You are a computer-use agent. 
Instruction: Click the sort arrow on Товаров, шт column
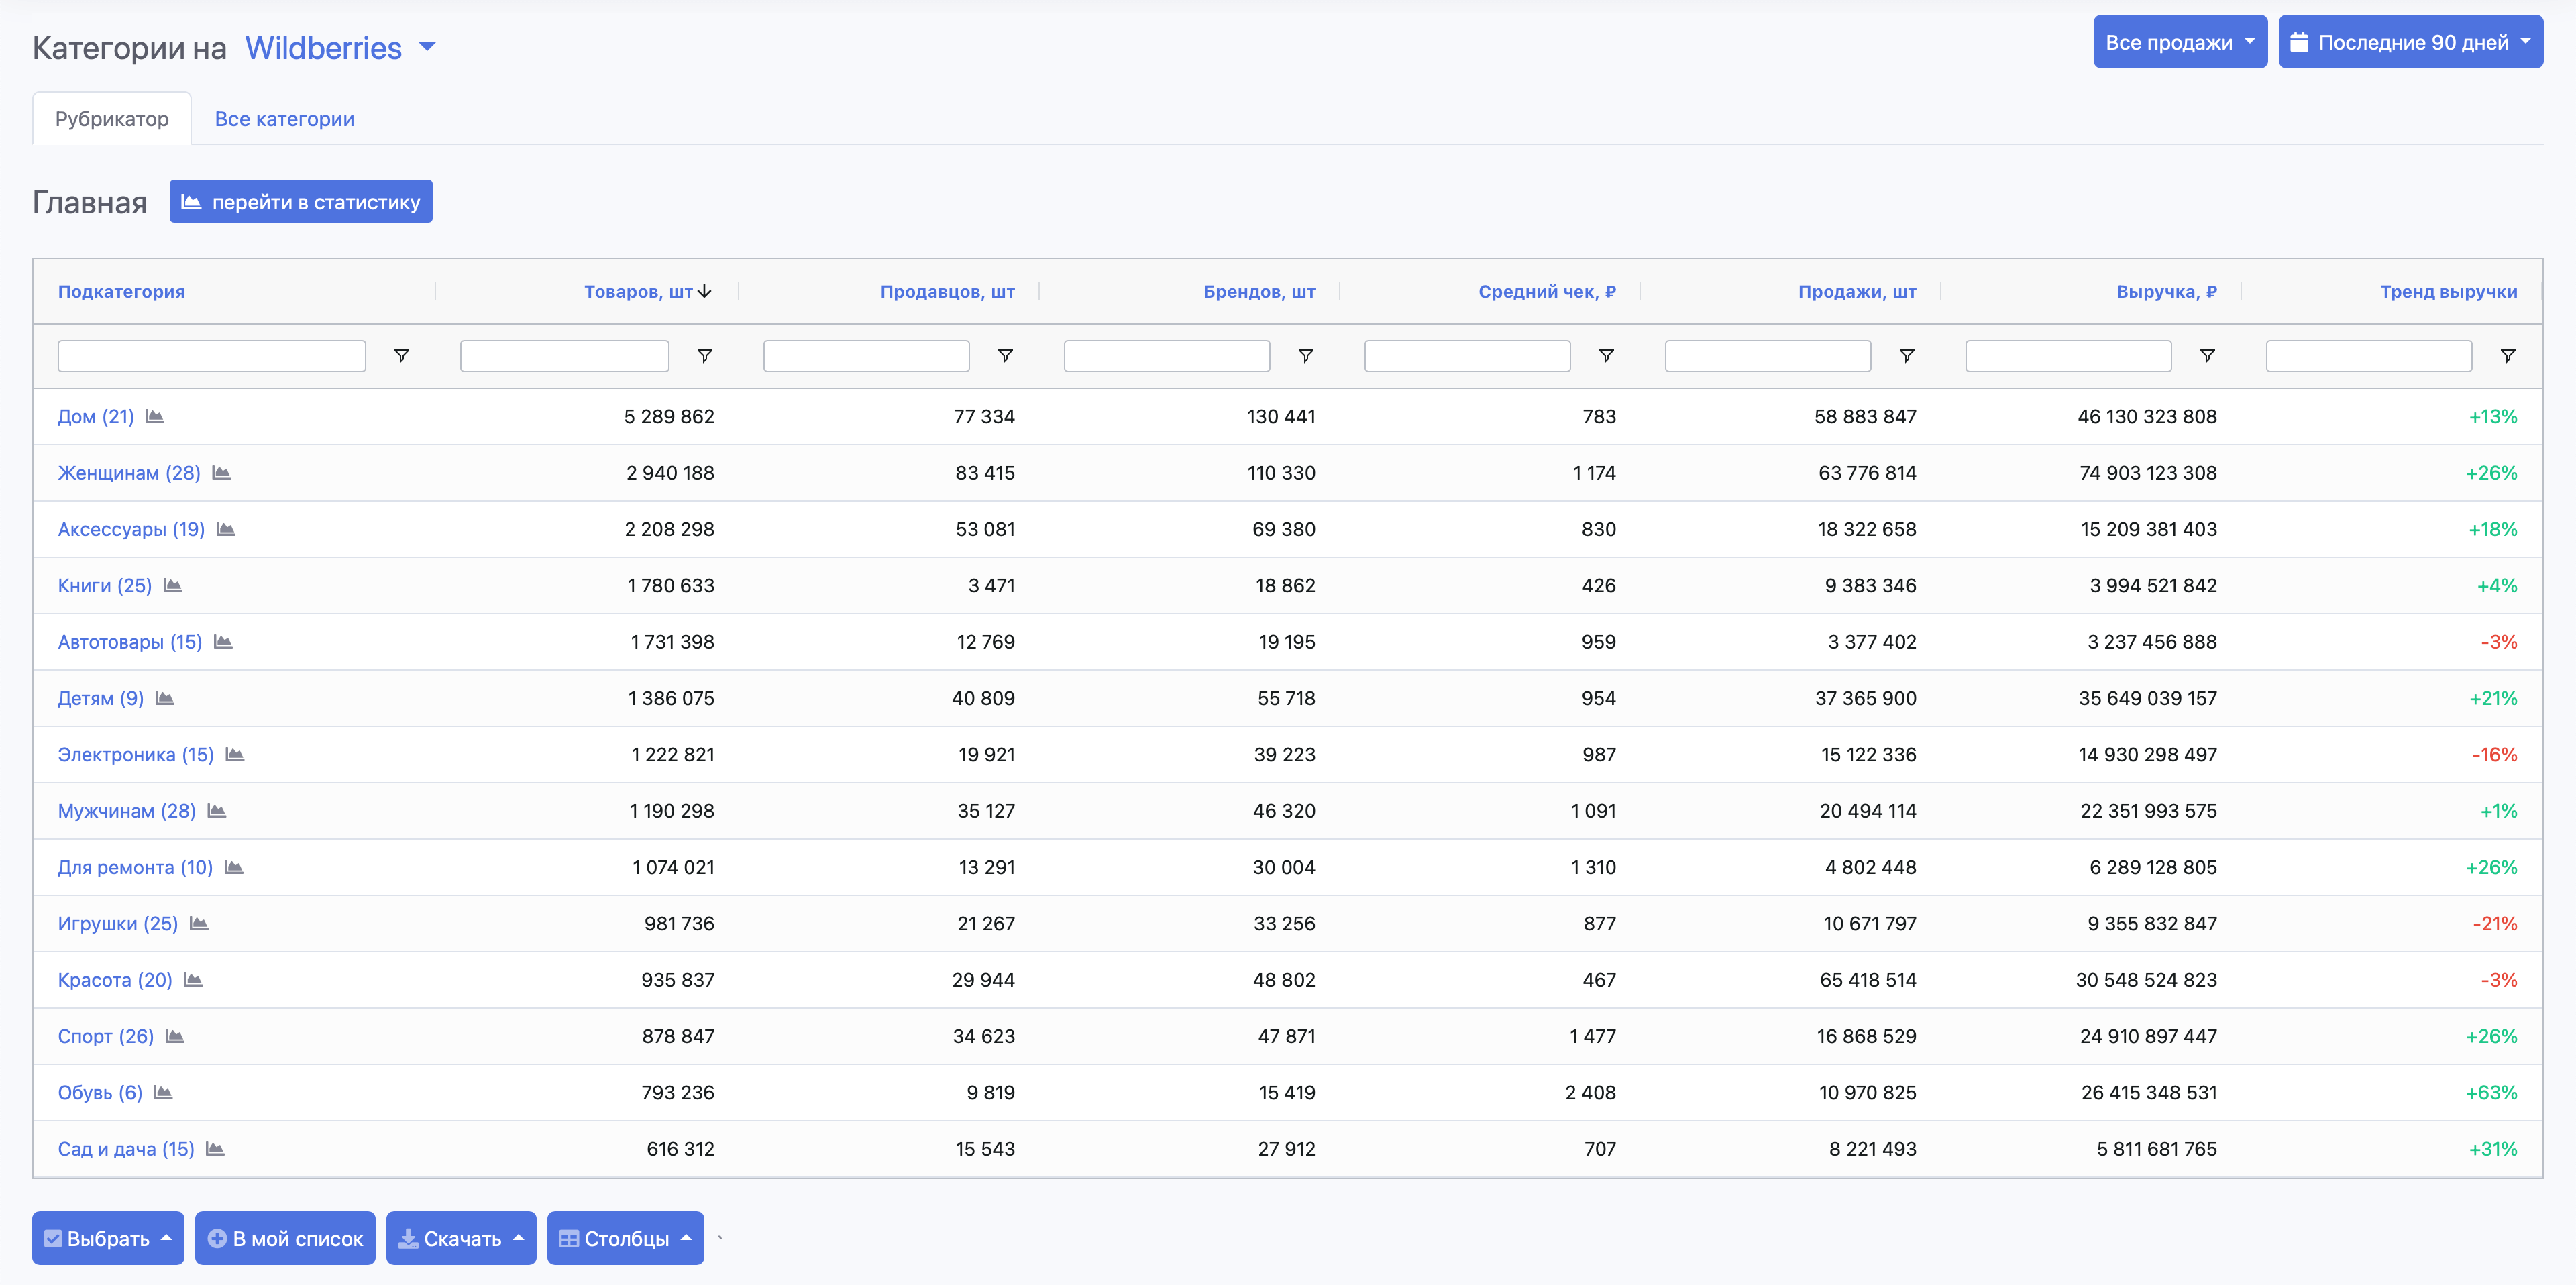(x=705, y=291)
